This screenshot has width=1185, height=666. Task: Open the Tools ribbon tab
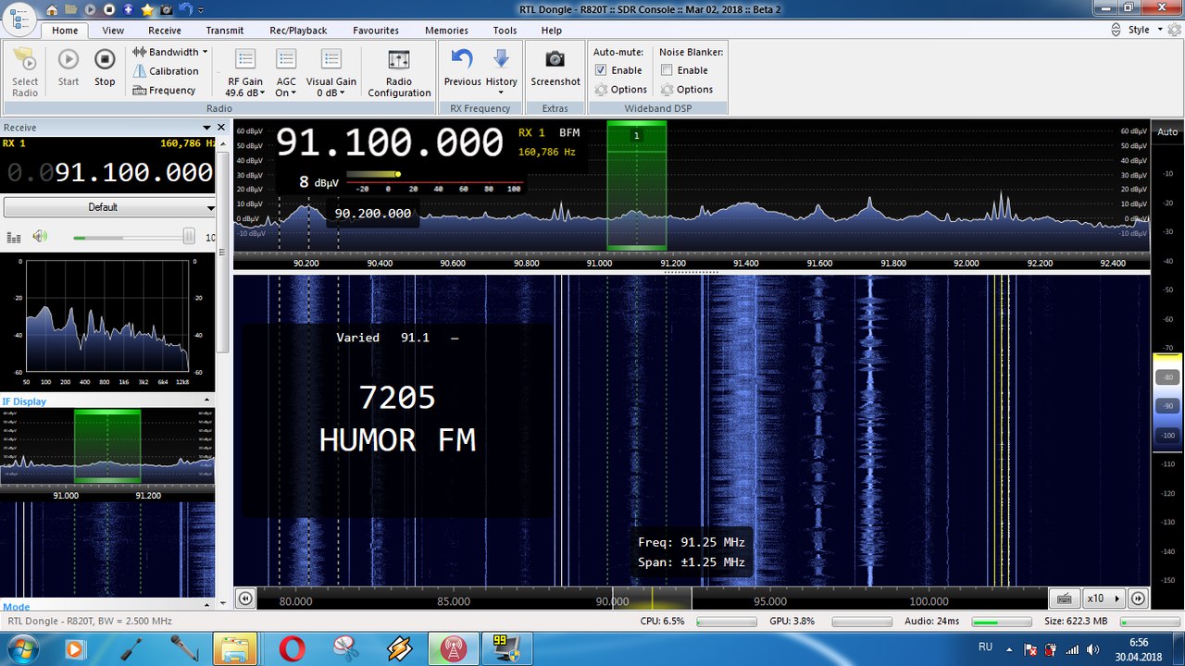[x=505, y=31]
